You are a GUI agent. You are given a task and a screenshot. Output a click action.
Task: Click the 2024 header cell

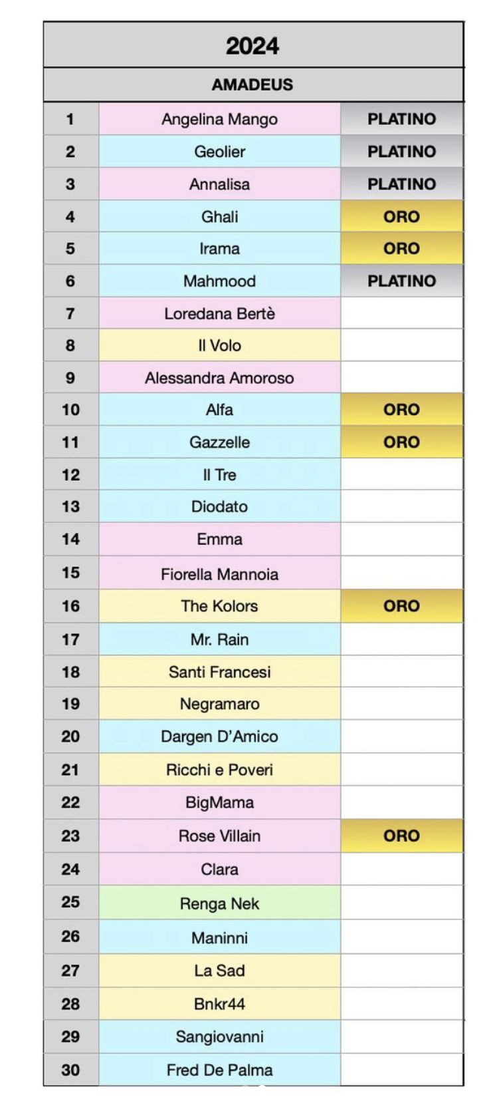click(253, 45)
